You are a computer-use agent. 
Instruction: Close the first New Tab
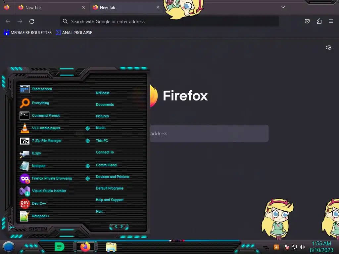(83, 7)
